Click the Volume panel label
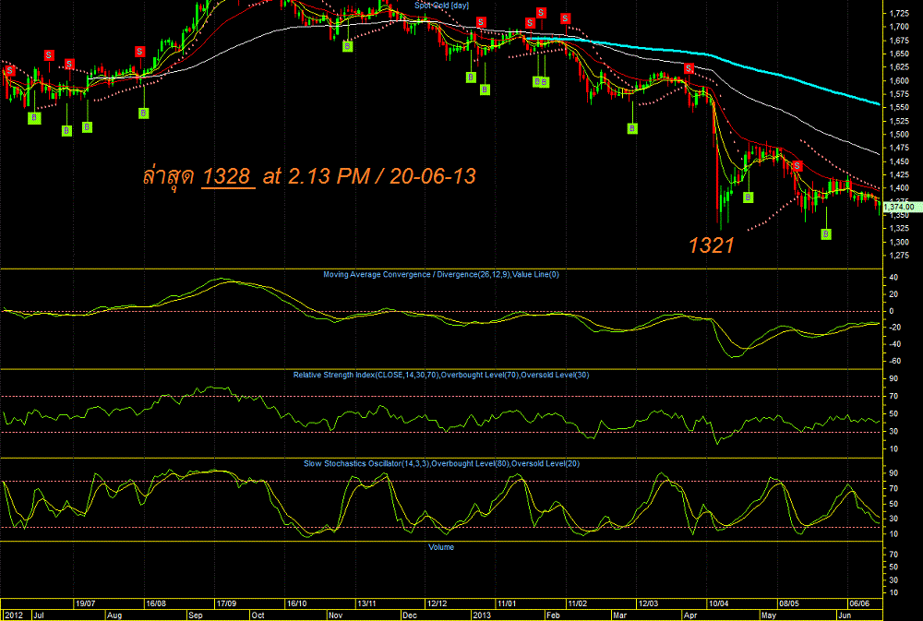The image size is (923, 621). [x=441, y=547]
